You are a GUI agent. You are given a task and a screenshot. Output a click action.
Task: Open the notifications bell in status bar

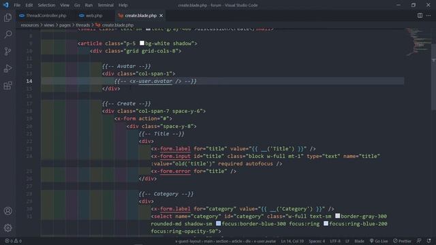point(429,240)
